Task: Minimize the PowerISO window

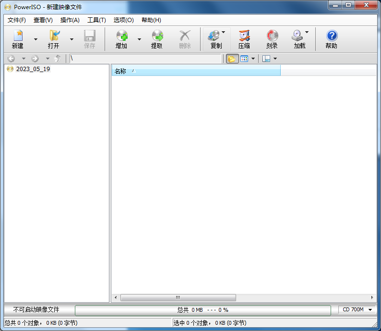Action: [x=335, y=5]
